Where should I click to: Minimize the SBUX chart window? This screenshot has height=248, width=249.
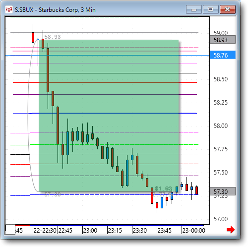[x=193, y=9]
